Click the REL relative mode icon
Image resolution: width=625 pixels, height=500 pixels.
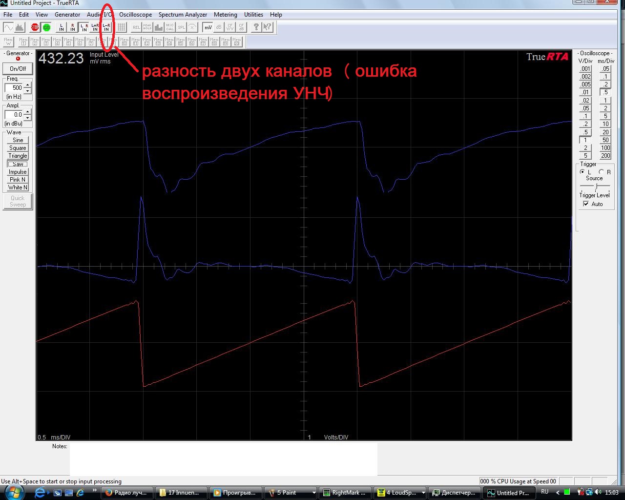click(136, 27)
